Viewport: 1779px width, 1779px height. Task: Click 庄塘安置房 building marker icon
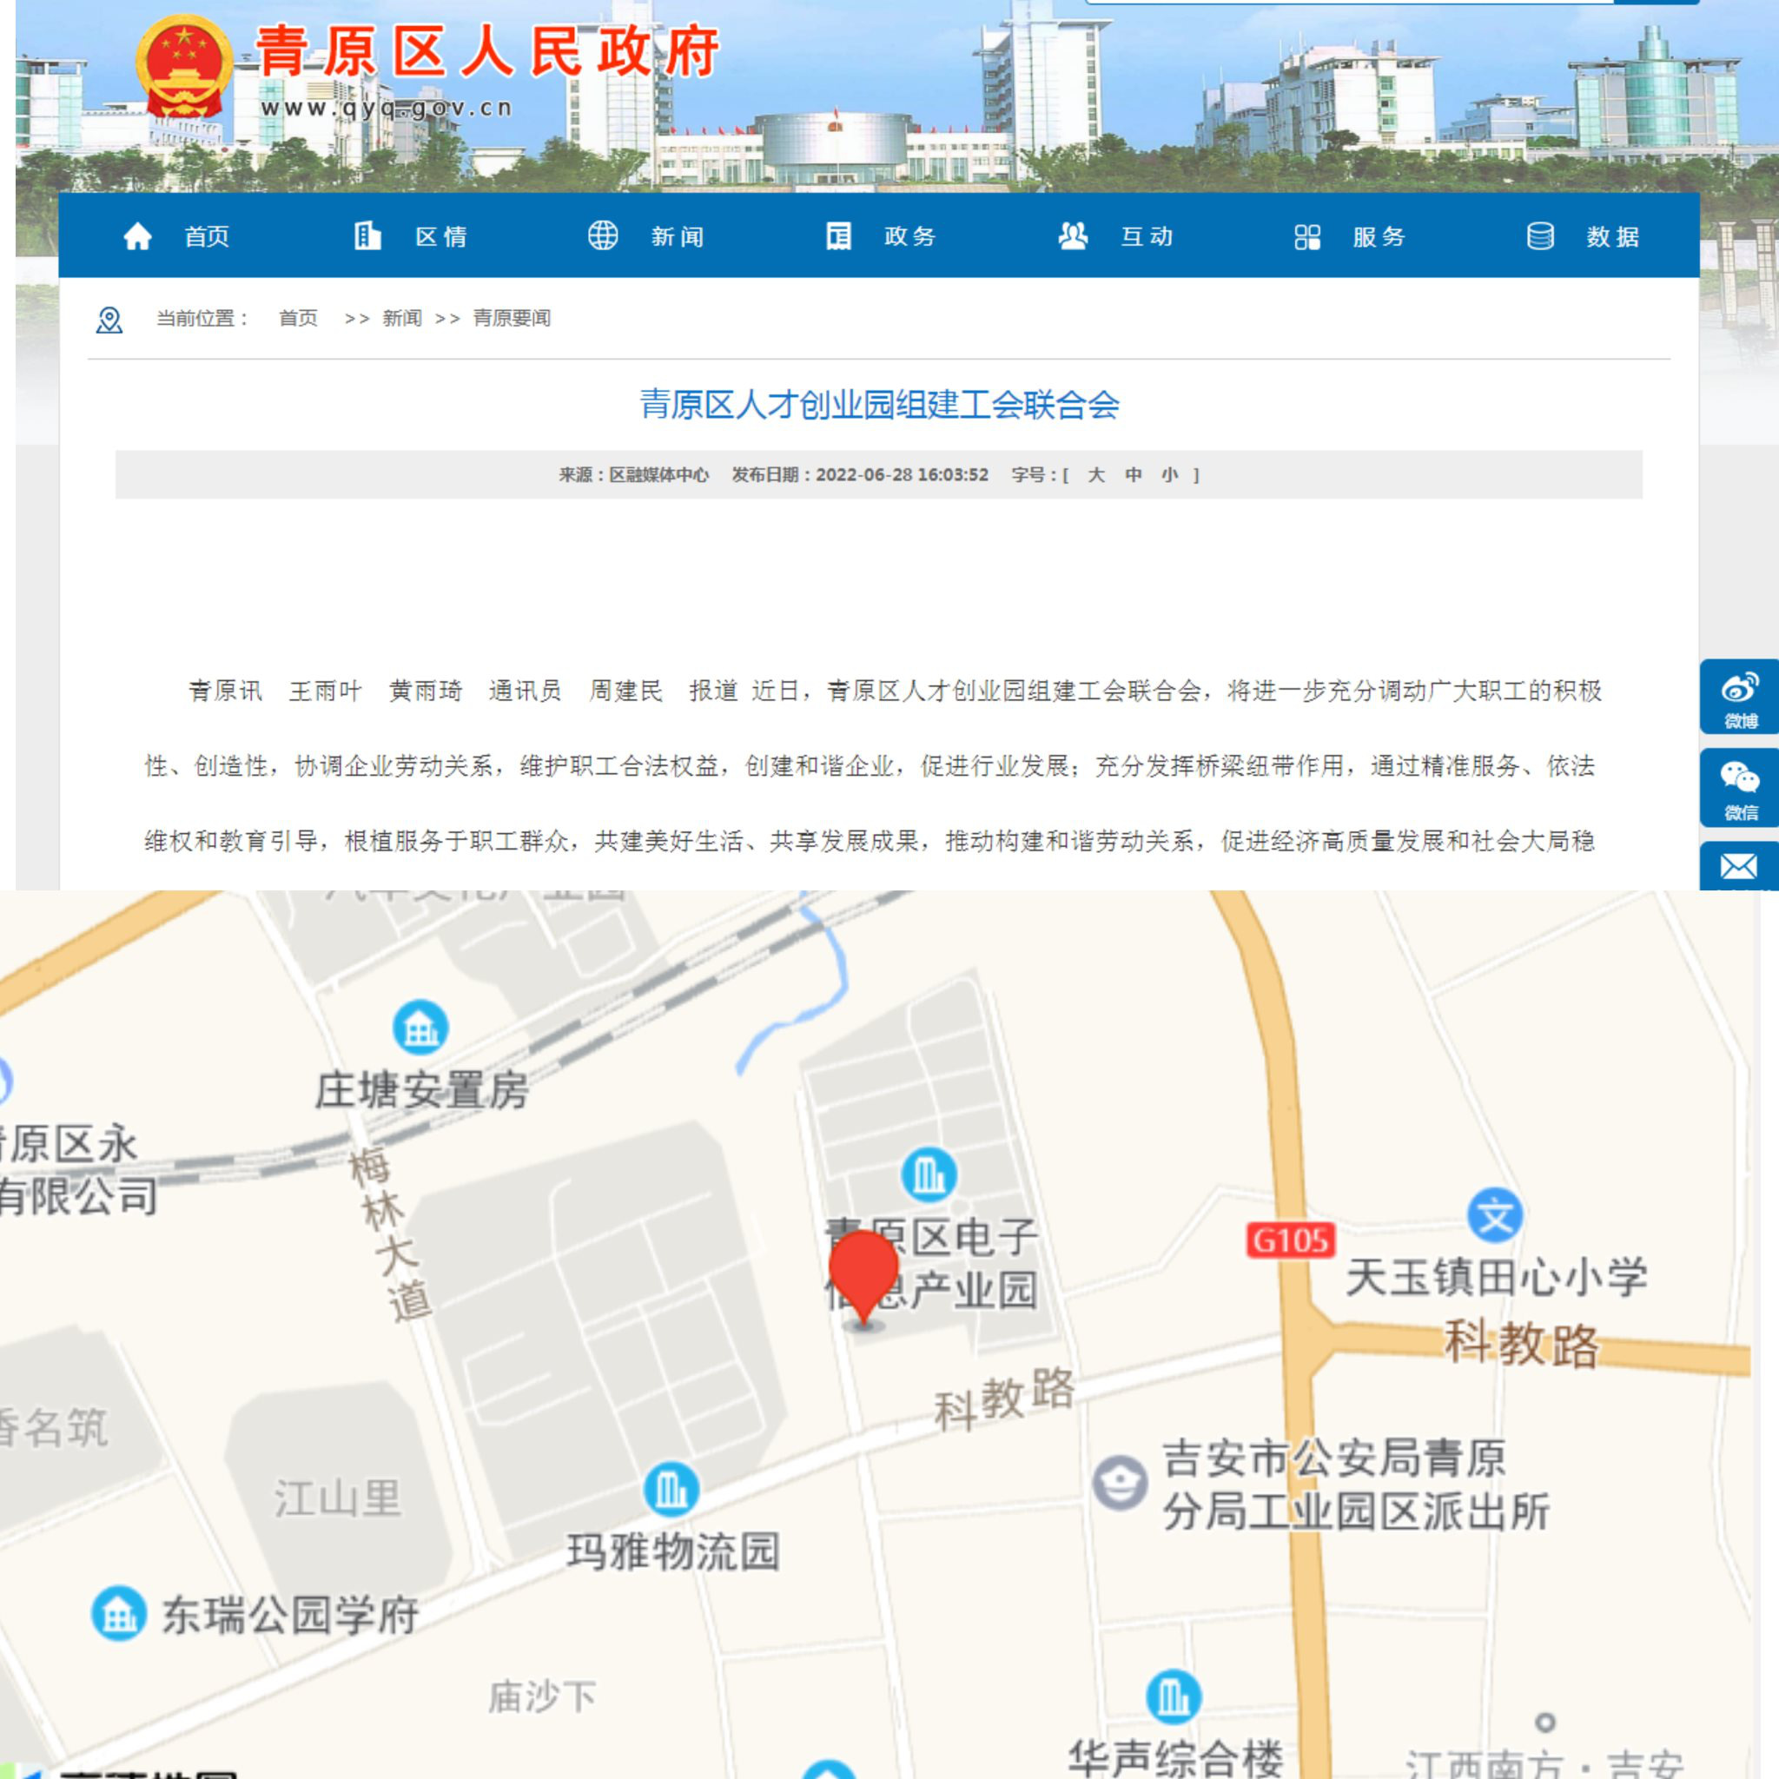pos(420,1027)
